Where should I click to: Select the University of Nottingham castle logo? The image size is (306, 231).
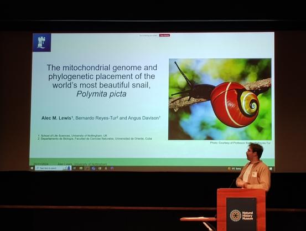[x=42, y=43]
